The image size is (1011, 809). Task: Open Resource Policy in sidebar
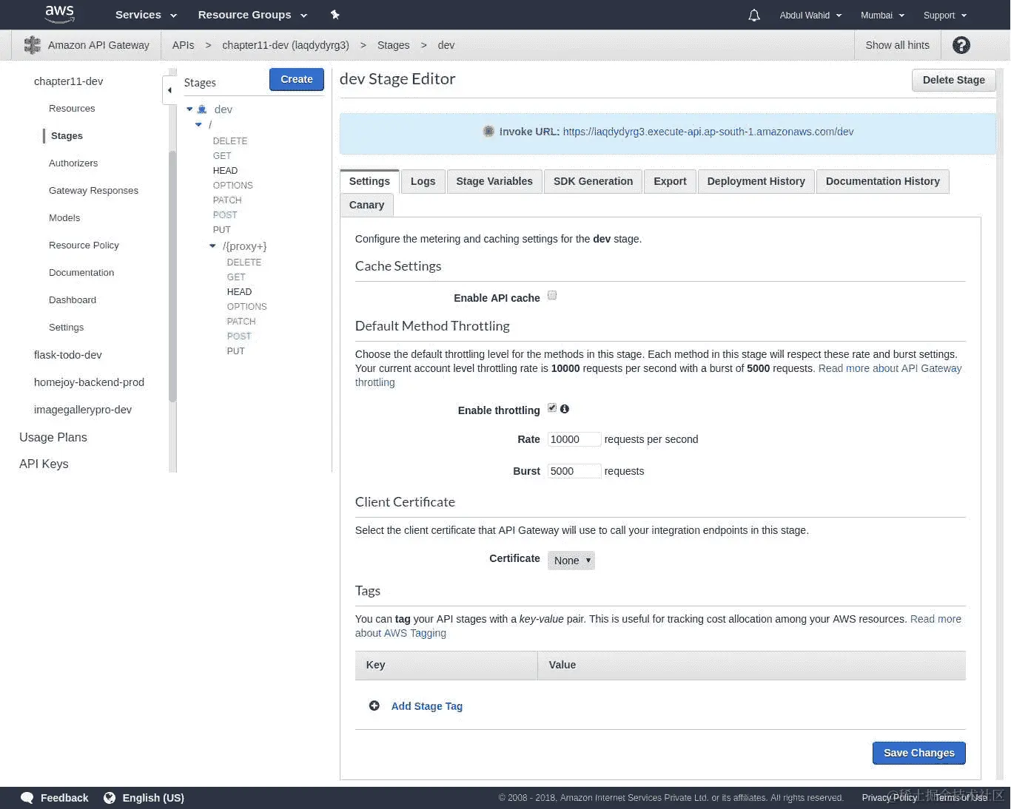point(84,246)
